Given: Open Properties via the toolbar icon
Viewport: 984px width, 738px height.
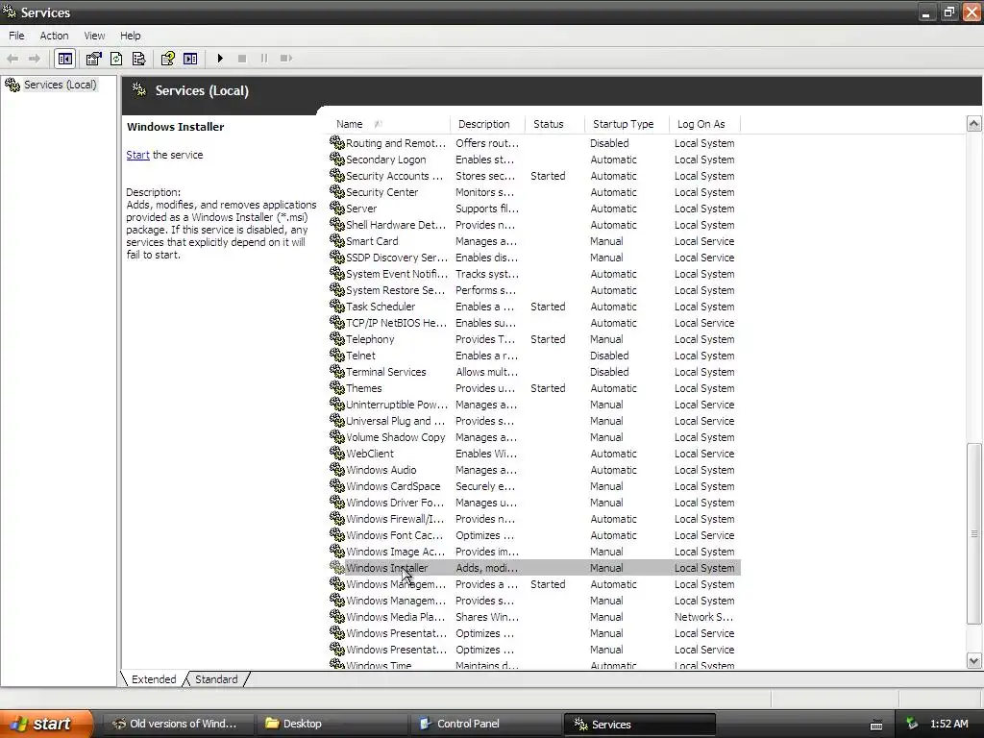Looking at the screenshot, I should [93, 59].
